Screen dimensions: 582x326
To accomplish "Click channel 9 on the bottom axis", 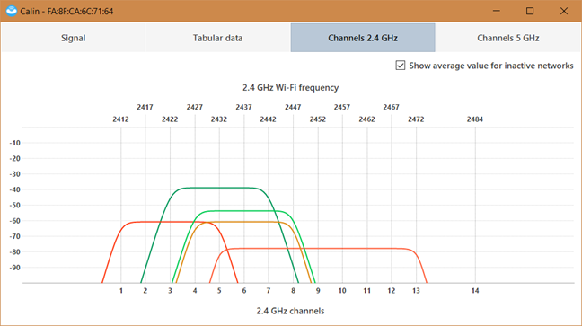I will click(318, 291).
